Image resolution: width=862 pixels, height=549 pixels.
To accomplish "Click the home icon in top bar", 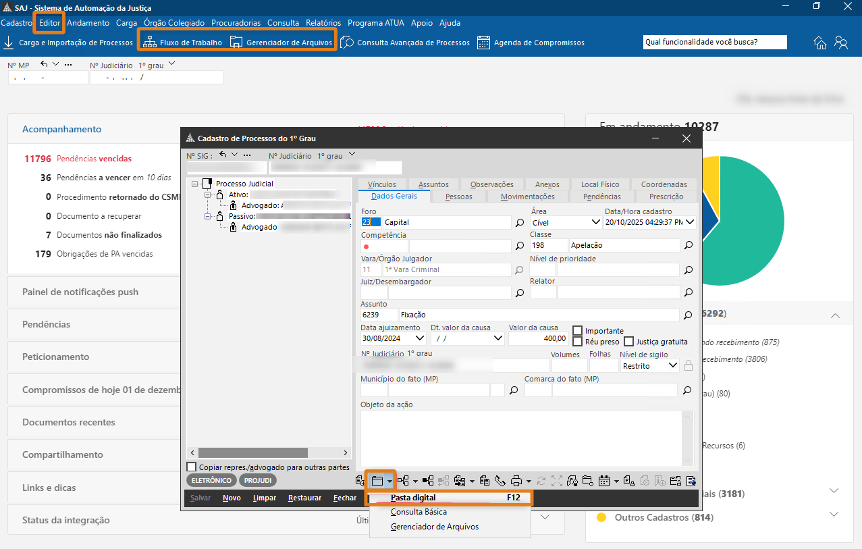I will [820, 43].
